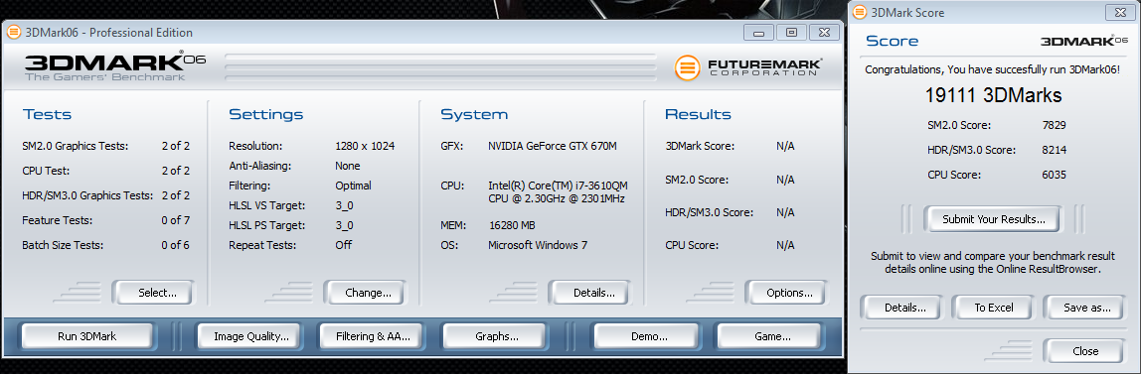1141x374 pixels.
Task: Click the Congratulations message text
Action: point(992,69)
